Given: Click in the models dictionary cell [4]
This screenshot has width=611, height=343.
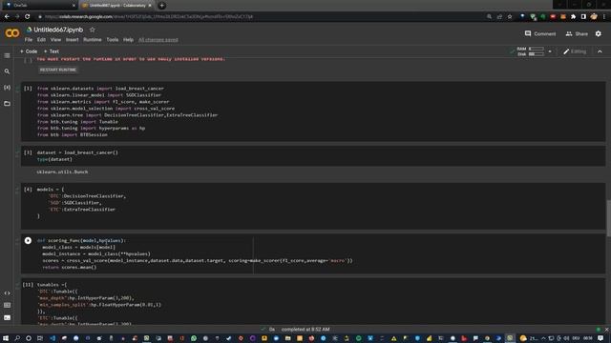Looking at the screenshot, I should [x=313, y=206].
